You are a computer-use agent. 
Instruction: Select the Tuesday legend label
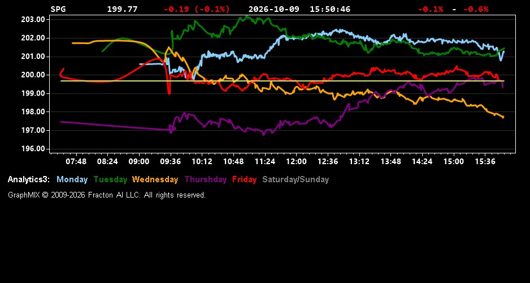110,179
